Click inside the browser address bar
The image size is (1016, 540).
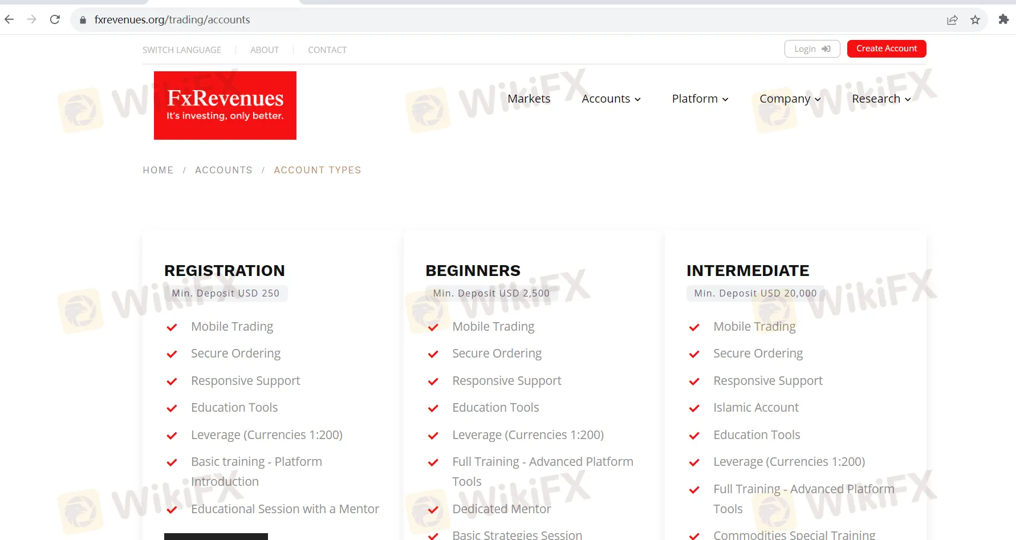(x=342, y=19)
